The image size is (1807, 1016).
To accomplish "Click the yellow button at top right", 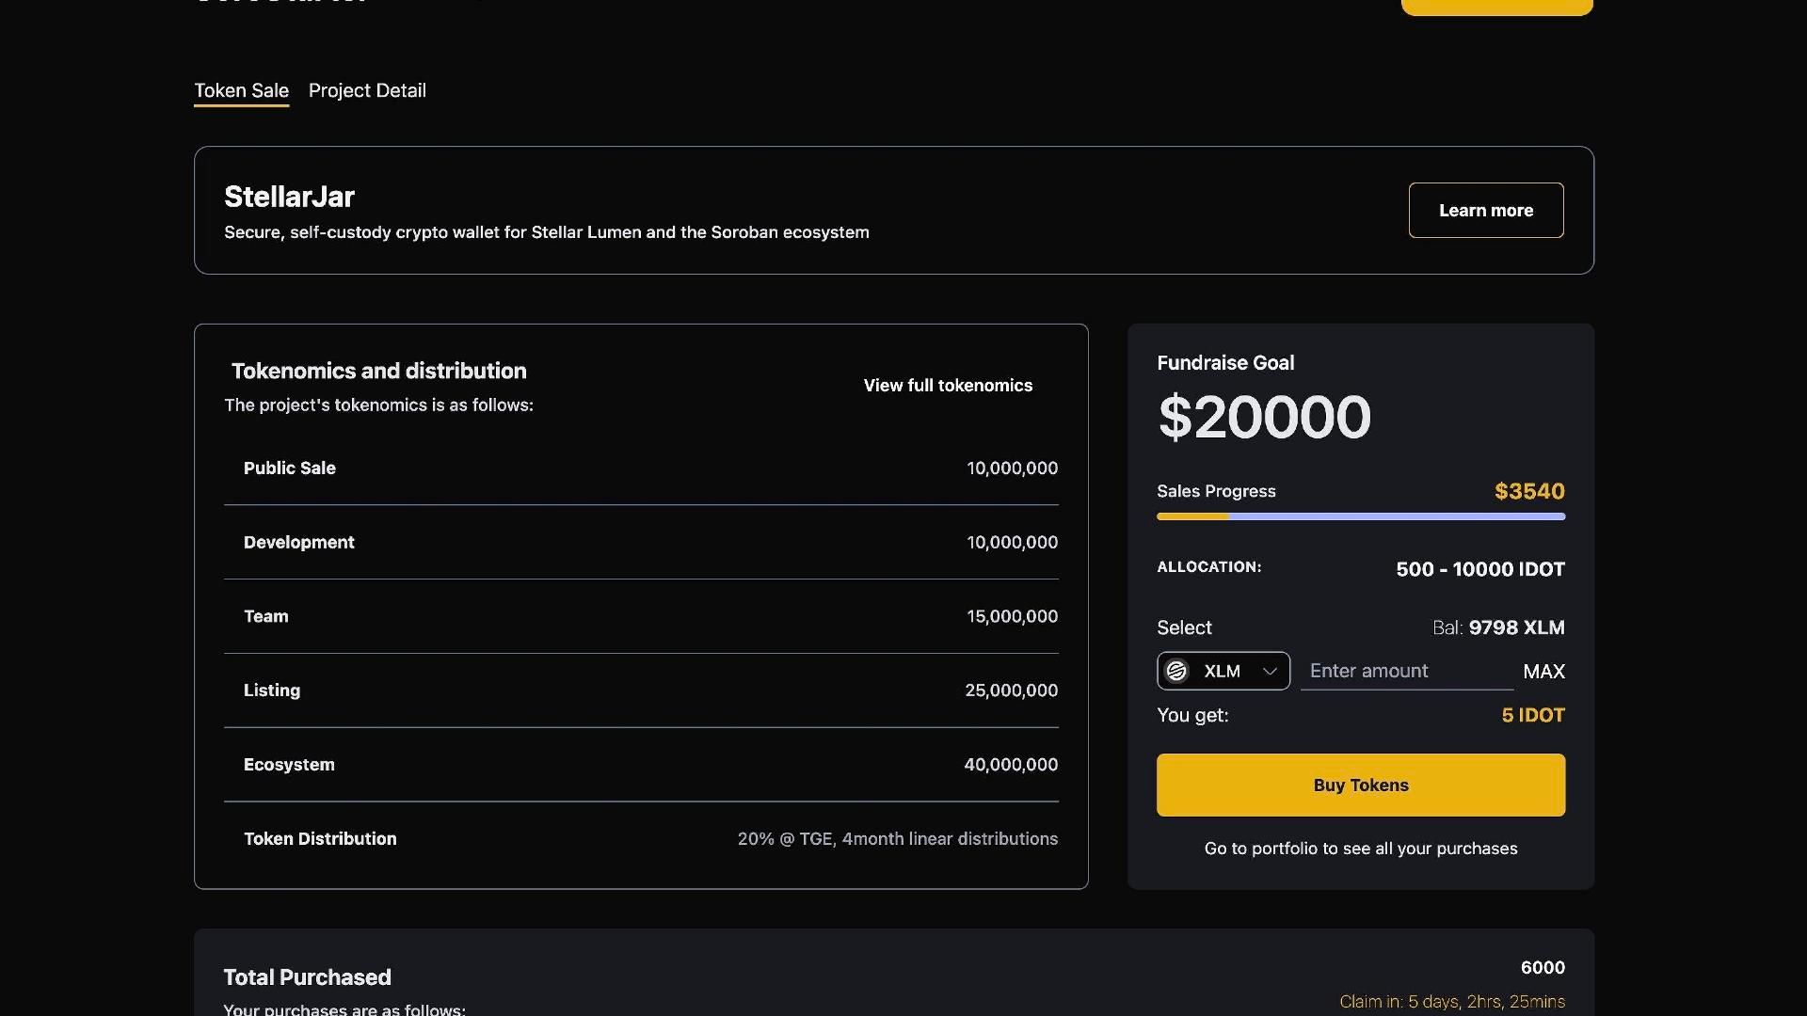I will pos(1495,7).
